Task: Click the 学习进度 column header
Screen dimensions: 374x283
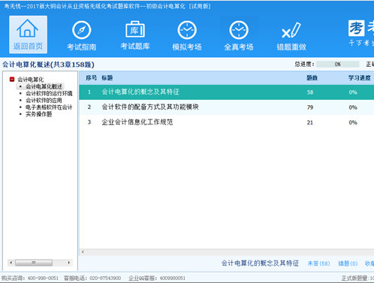Action: (x=360, y=78)
